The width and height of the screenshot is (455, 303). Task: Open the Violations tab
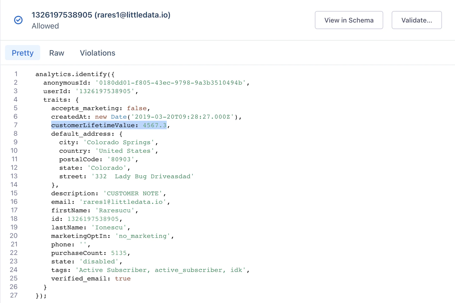pyautogui.click(x=98, y=53)
